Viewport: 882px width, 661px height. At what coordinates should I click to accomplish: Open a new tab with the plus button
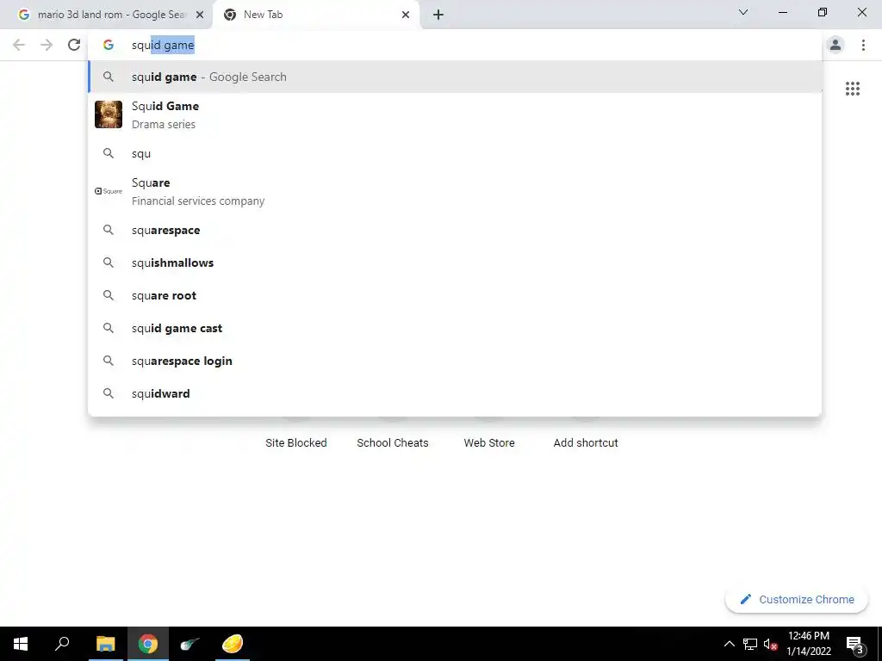[438, 15]
